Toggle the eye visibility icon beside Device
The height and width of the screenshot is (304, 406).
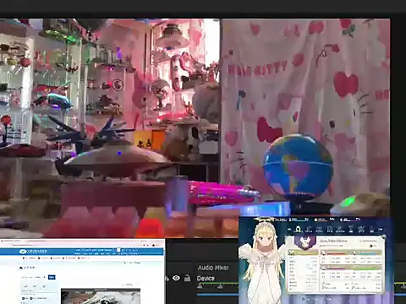coord(176,278)
